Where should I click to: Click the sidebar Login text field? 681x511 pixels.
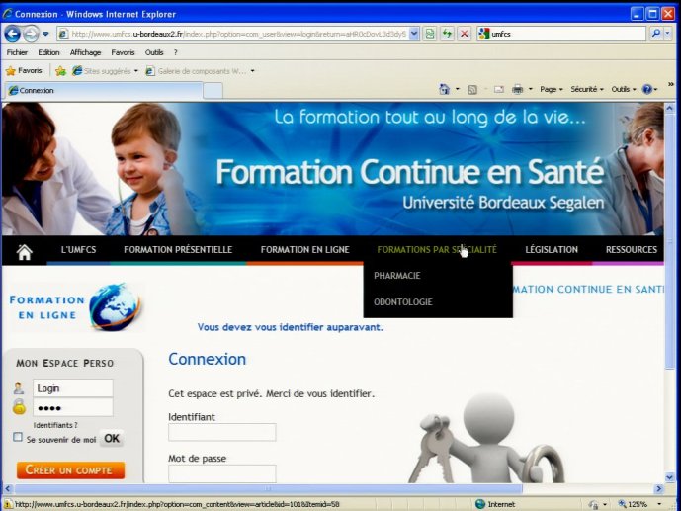(x=73, y=388)
